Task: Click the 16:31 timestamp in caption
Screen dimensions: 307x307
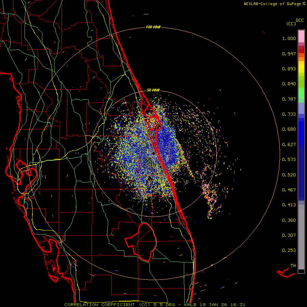Action: (x=237, y=305)
